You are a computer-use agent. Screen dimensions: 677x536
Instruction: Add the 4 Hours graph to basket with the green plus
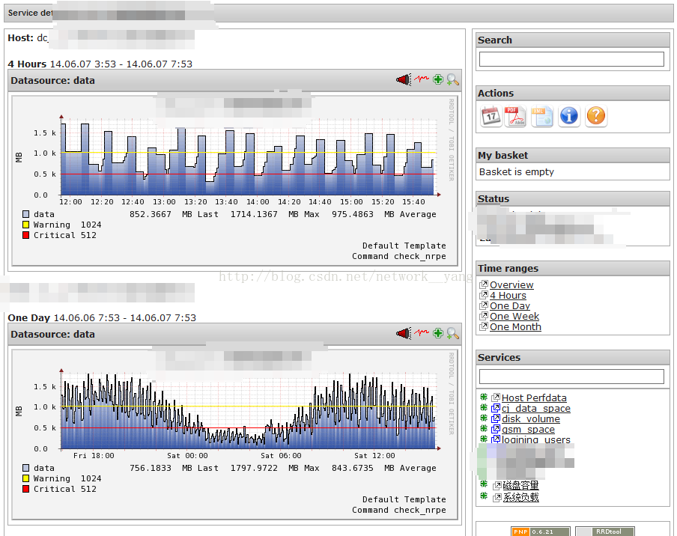pos(438,79)
